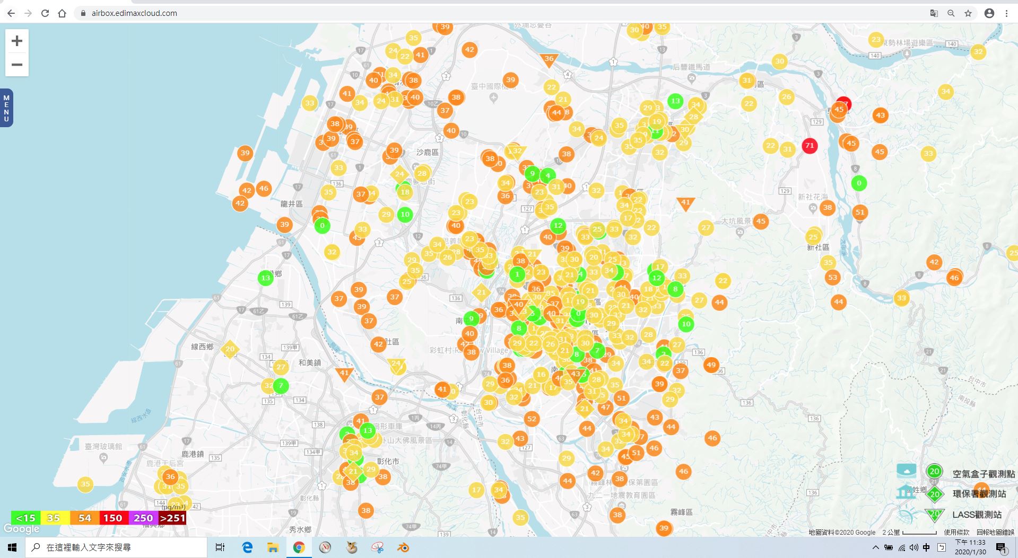Select the diamond-shaped marker showing 24
This screenshot has width=1018, height=558.
(x=399, y=174)
